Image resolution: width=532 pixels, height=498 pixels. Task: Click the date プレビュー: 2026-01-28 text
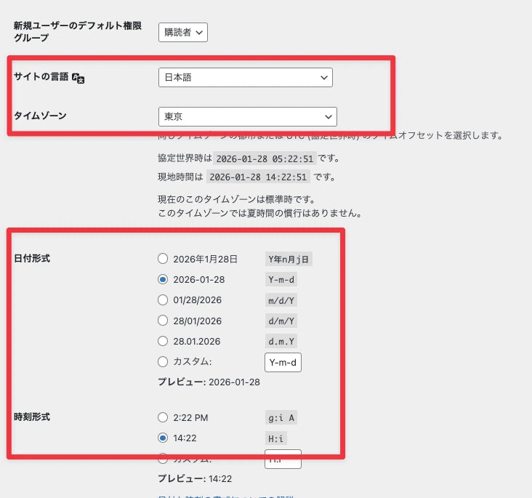click(209, 382)
